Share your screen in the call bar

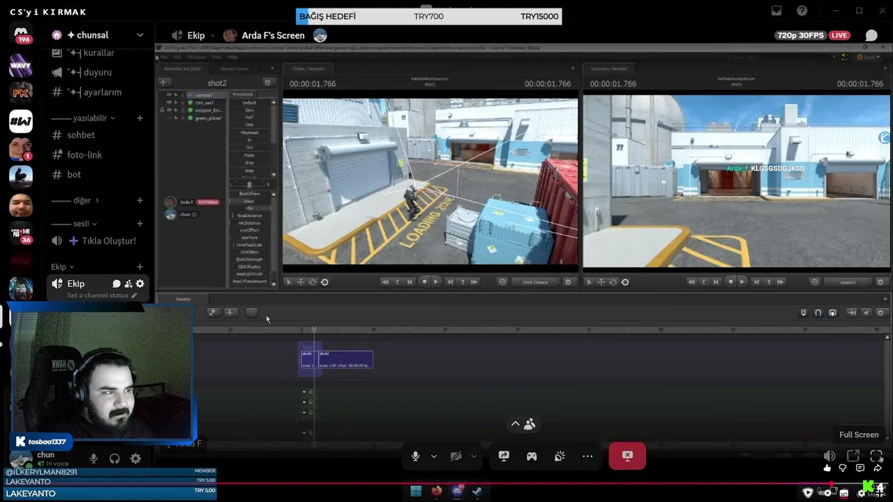(x=504, y=456)
